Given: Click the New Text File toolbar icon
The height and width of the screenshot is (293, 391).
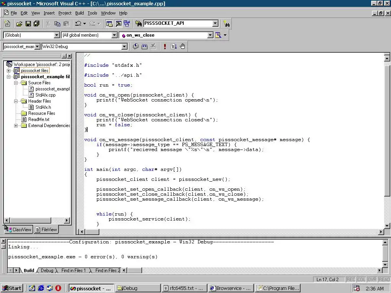Looking at the screenshot, I should pyautogui.click(x=8, y=23).
